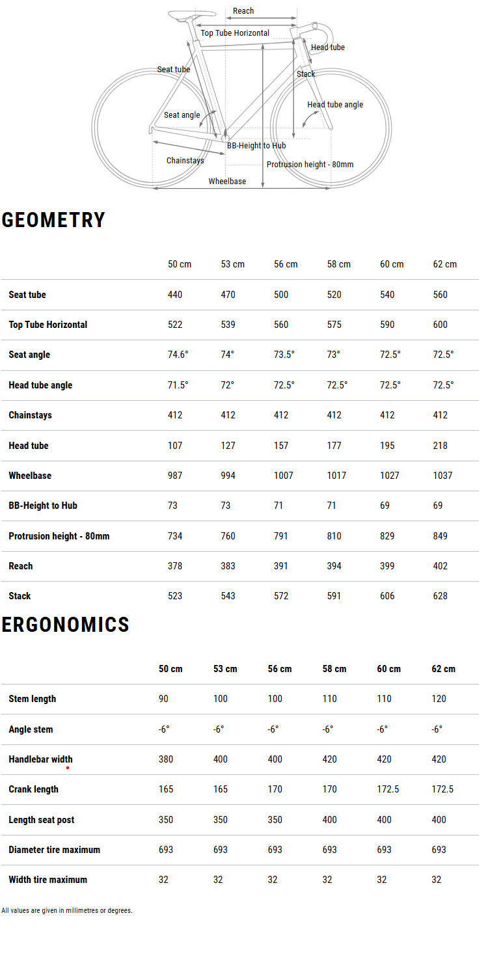This screenshot has height=976, width=488.
Task: Click the 1037 wheelbase value
Action: (442, 476)
